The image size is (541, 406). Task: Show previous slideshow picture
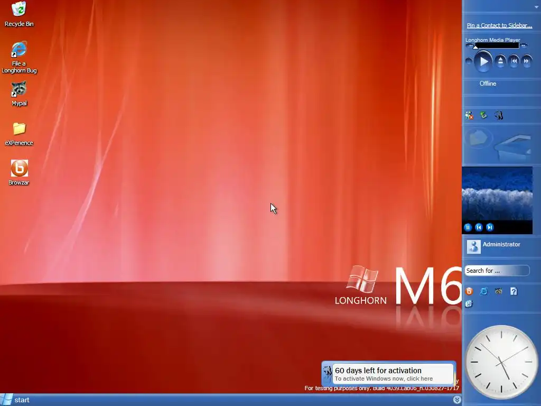pyautogui.click(x=479, y=227)
